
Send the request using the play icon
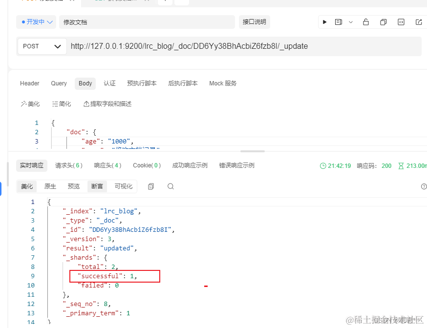pyautogui.click(x=325, y=21)
